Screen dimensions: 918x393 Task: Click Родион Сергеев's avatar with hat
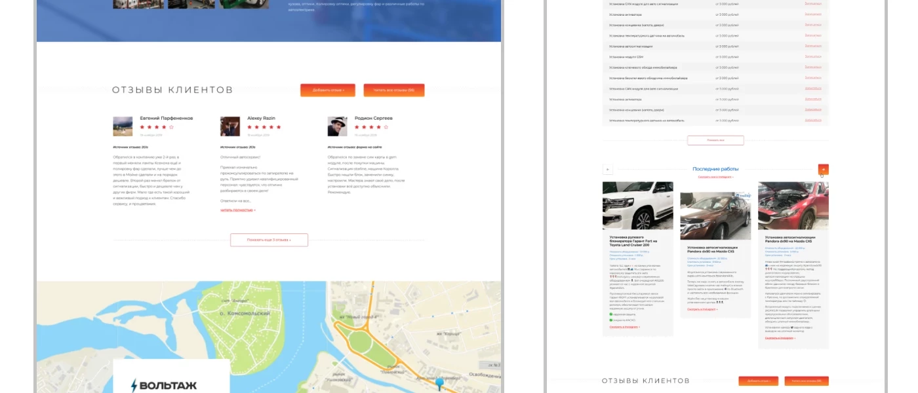(337, 126)
